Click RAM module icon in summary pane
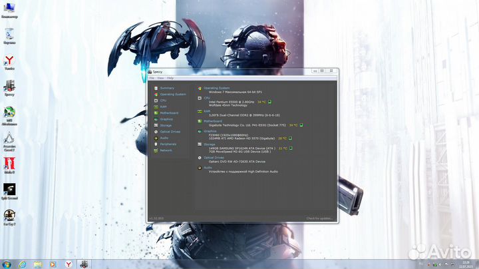 click(200, 112)
